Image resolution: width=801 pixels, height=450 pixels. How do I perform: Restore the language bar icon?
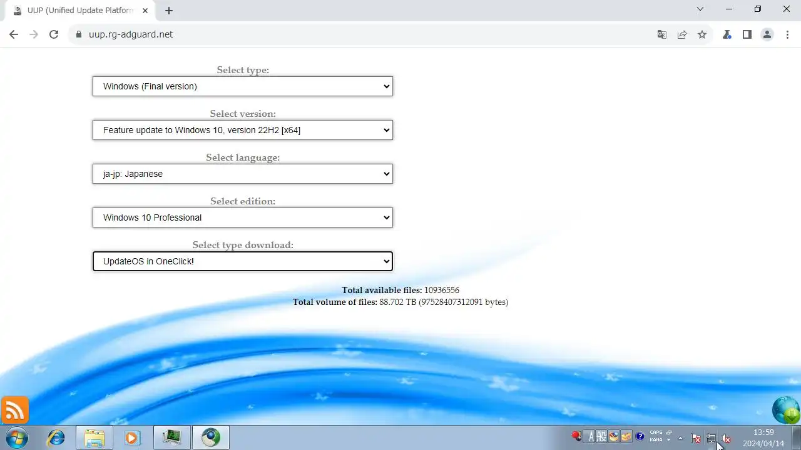pyautogui.click(x=669, y=432)
